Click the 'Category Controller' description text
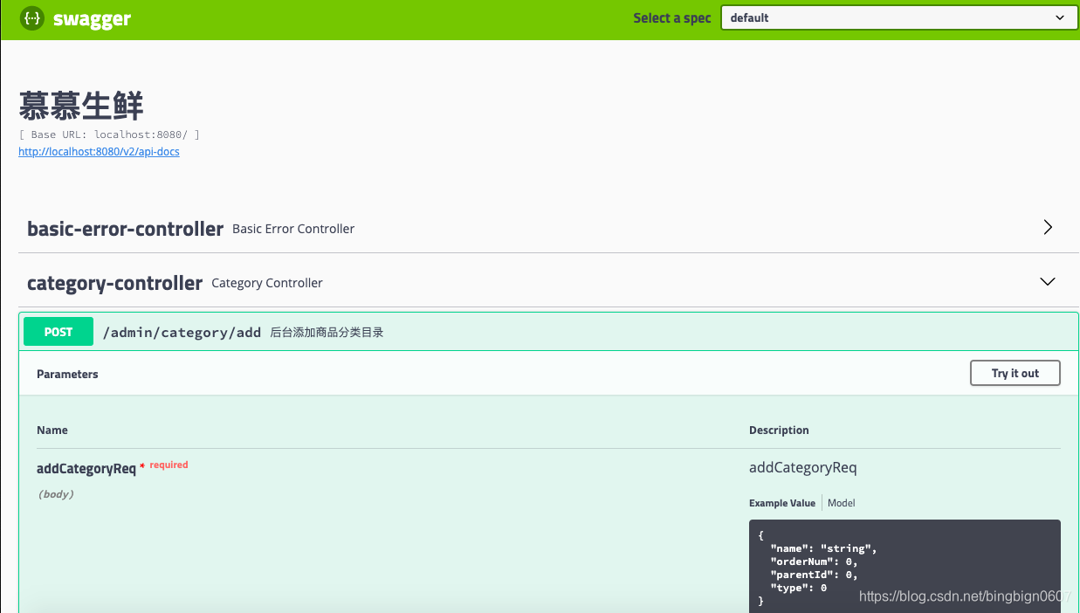The image size is (1080, 613). click(267, 283)
